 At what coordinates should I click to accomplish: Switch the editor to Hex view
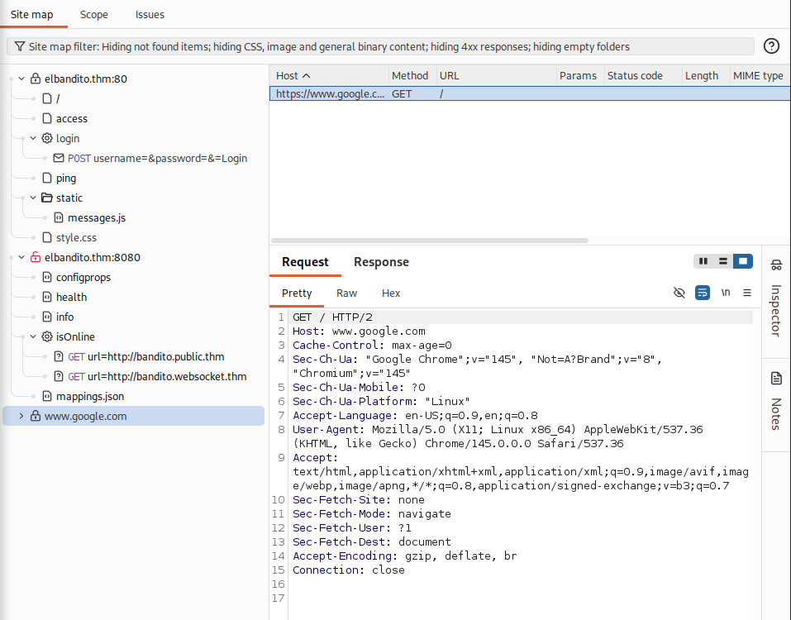pyautogui.click(x=391, y=293)
